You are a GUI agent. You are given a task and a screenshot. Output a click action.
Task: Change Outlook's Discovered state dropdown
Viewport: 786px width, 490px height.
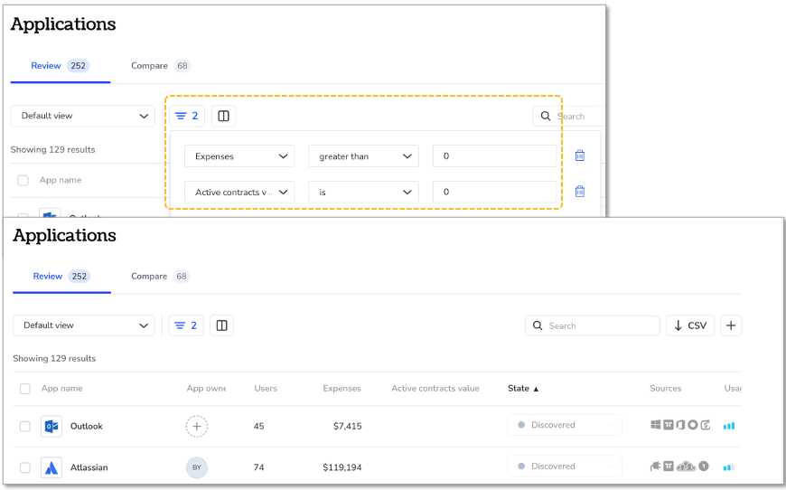[x=565, y=425]
